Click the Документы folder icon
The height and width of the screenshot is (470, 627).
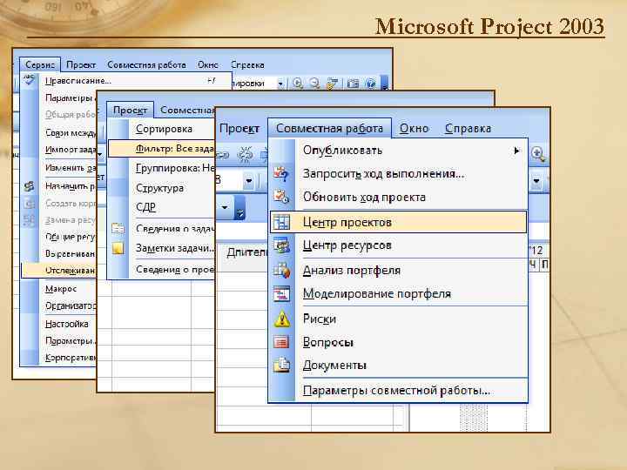point(281,365)
